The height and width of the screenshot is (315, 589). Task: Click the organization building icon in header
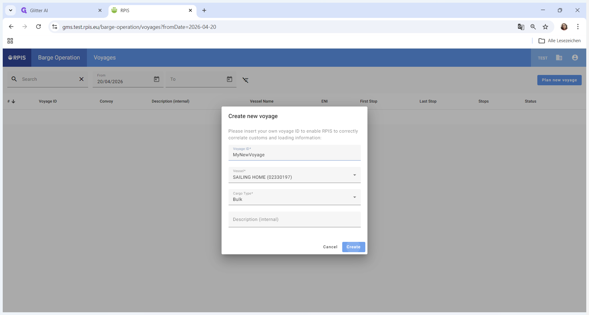pyautogui.click(x=559, y=58)
